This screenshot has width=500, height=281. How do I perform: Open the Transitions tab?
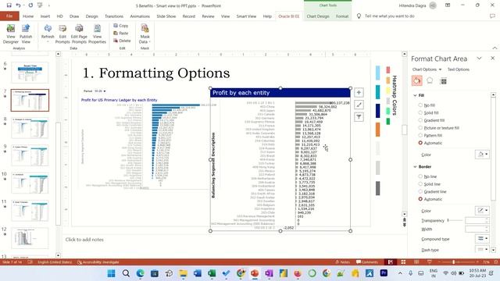(114, 16)
